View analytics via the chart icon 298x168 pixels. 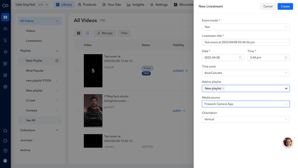click(5, 75)
